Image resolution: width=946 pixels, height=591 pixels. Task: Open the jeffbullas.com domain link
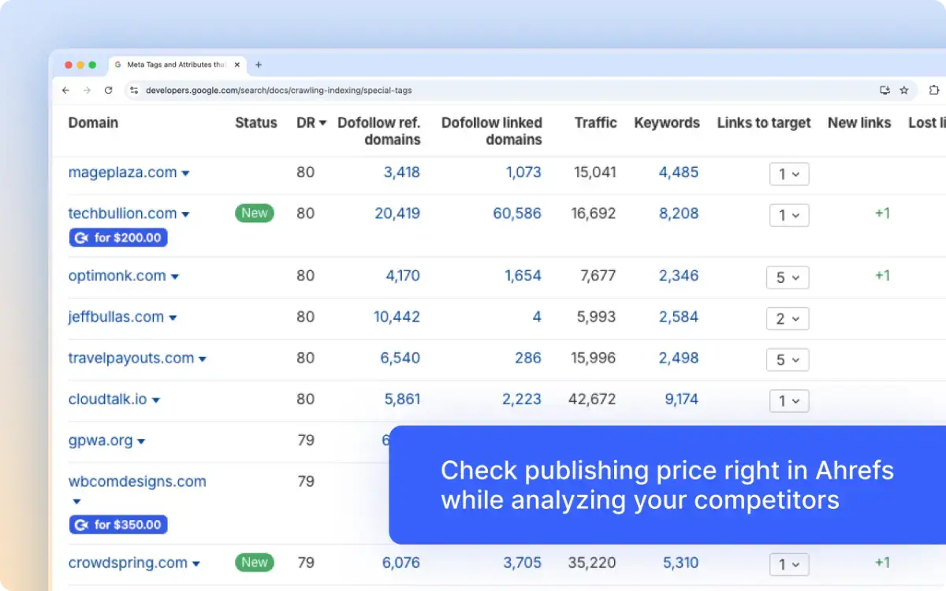(116, 317)
